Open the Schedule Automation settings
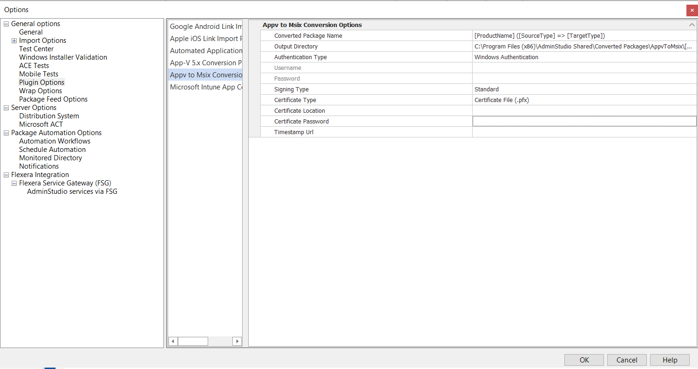This screenshot has height=369, width=698. (x=52, y=149)
